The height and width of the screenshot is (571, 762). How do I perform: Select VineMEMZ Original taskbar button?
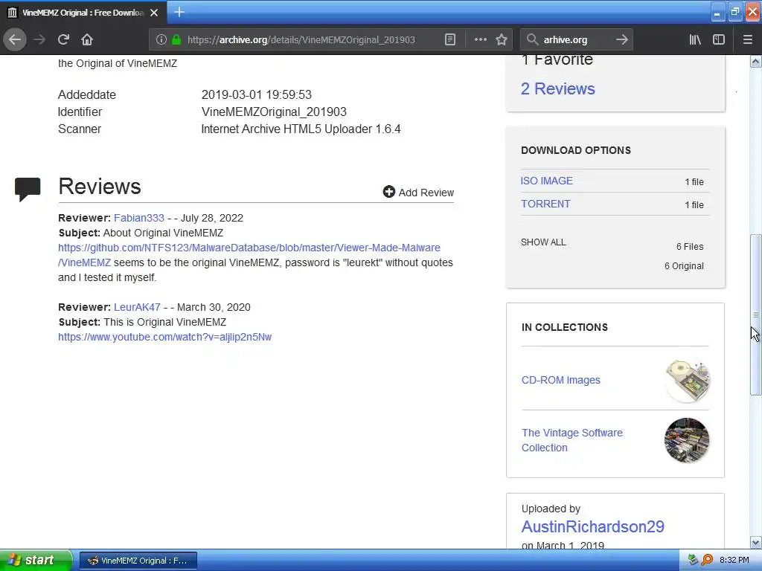(138, 561)
